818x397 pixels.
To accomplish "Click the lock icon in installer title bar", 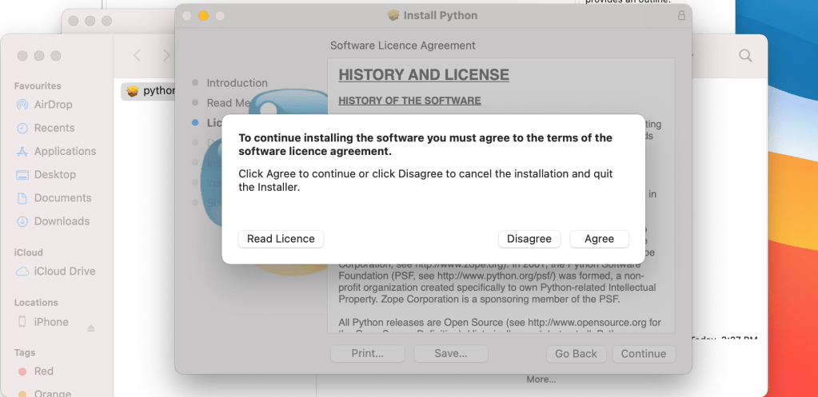I will [681, 15].
